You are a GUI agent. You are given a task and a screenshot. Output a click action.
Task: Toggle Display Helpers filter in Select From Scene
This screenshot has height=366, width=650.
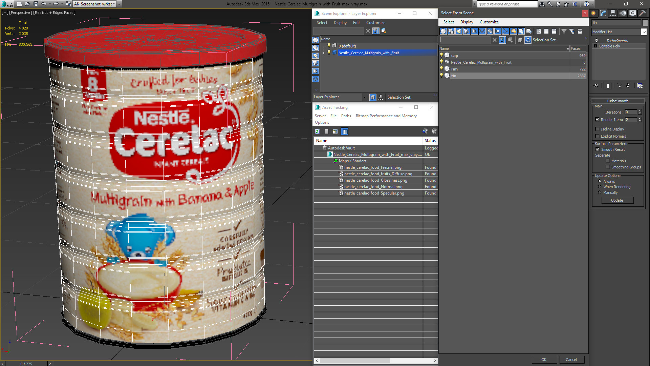coord(474,31)
